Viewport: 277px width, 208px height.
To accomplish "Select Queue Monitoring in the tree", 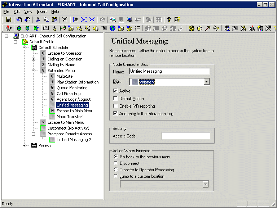I will point(72,88).
